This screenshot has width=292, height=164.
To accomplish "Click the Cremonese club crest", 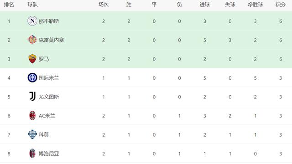I will (32, 40).
